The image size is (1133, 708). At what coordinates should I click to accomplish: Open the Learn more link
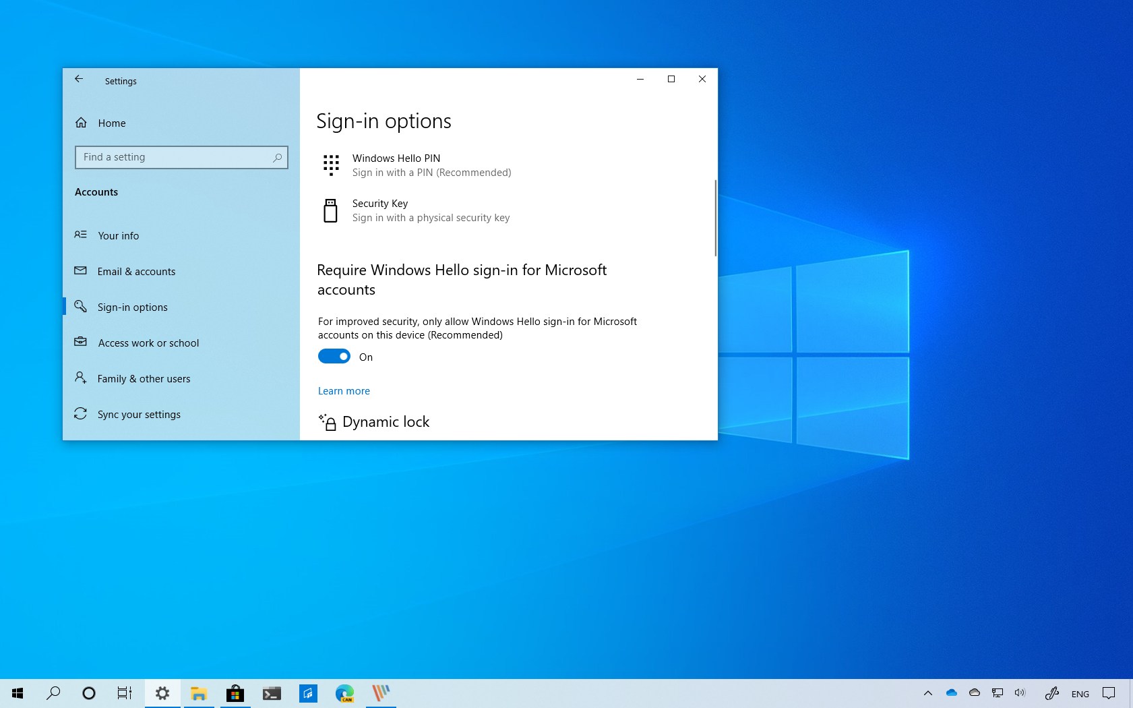click(x=344, y=391)
